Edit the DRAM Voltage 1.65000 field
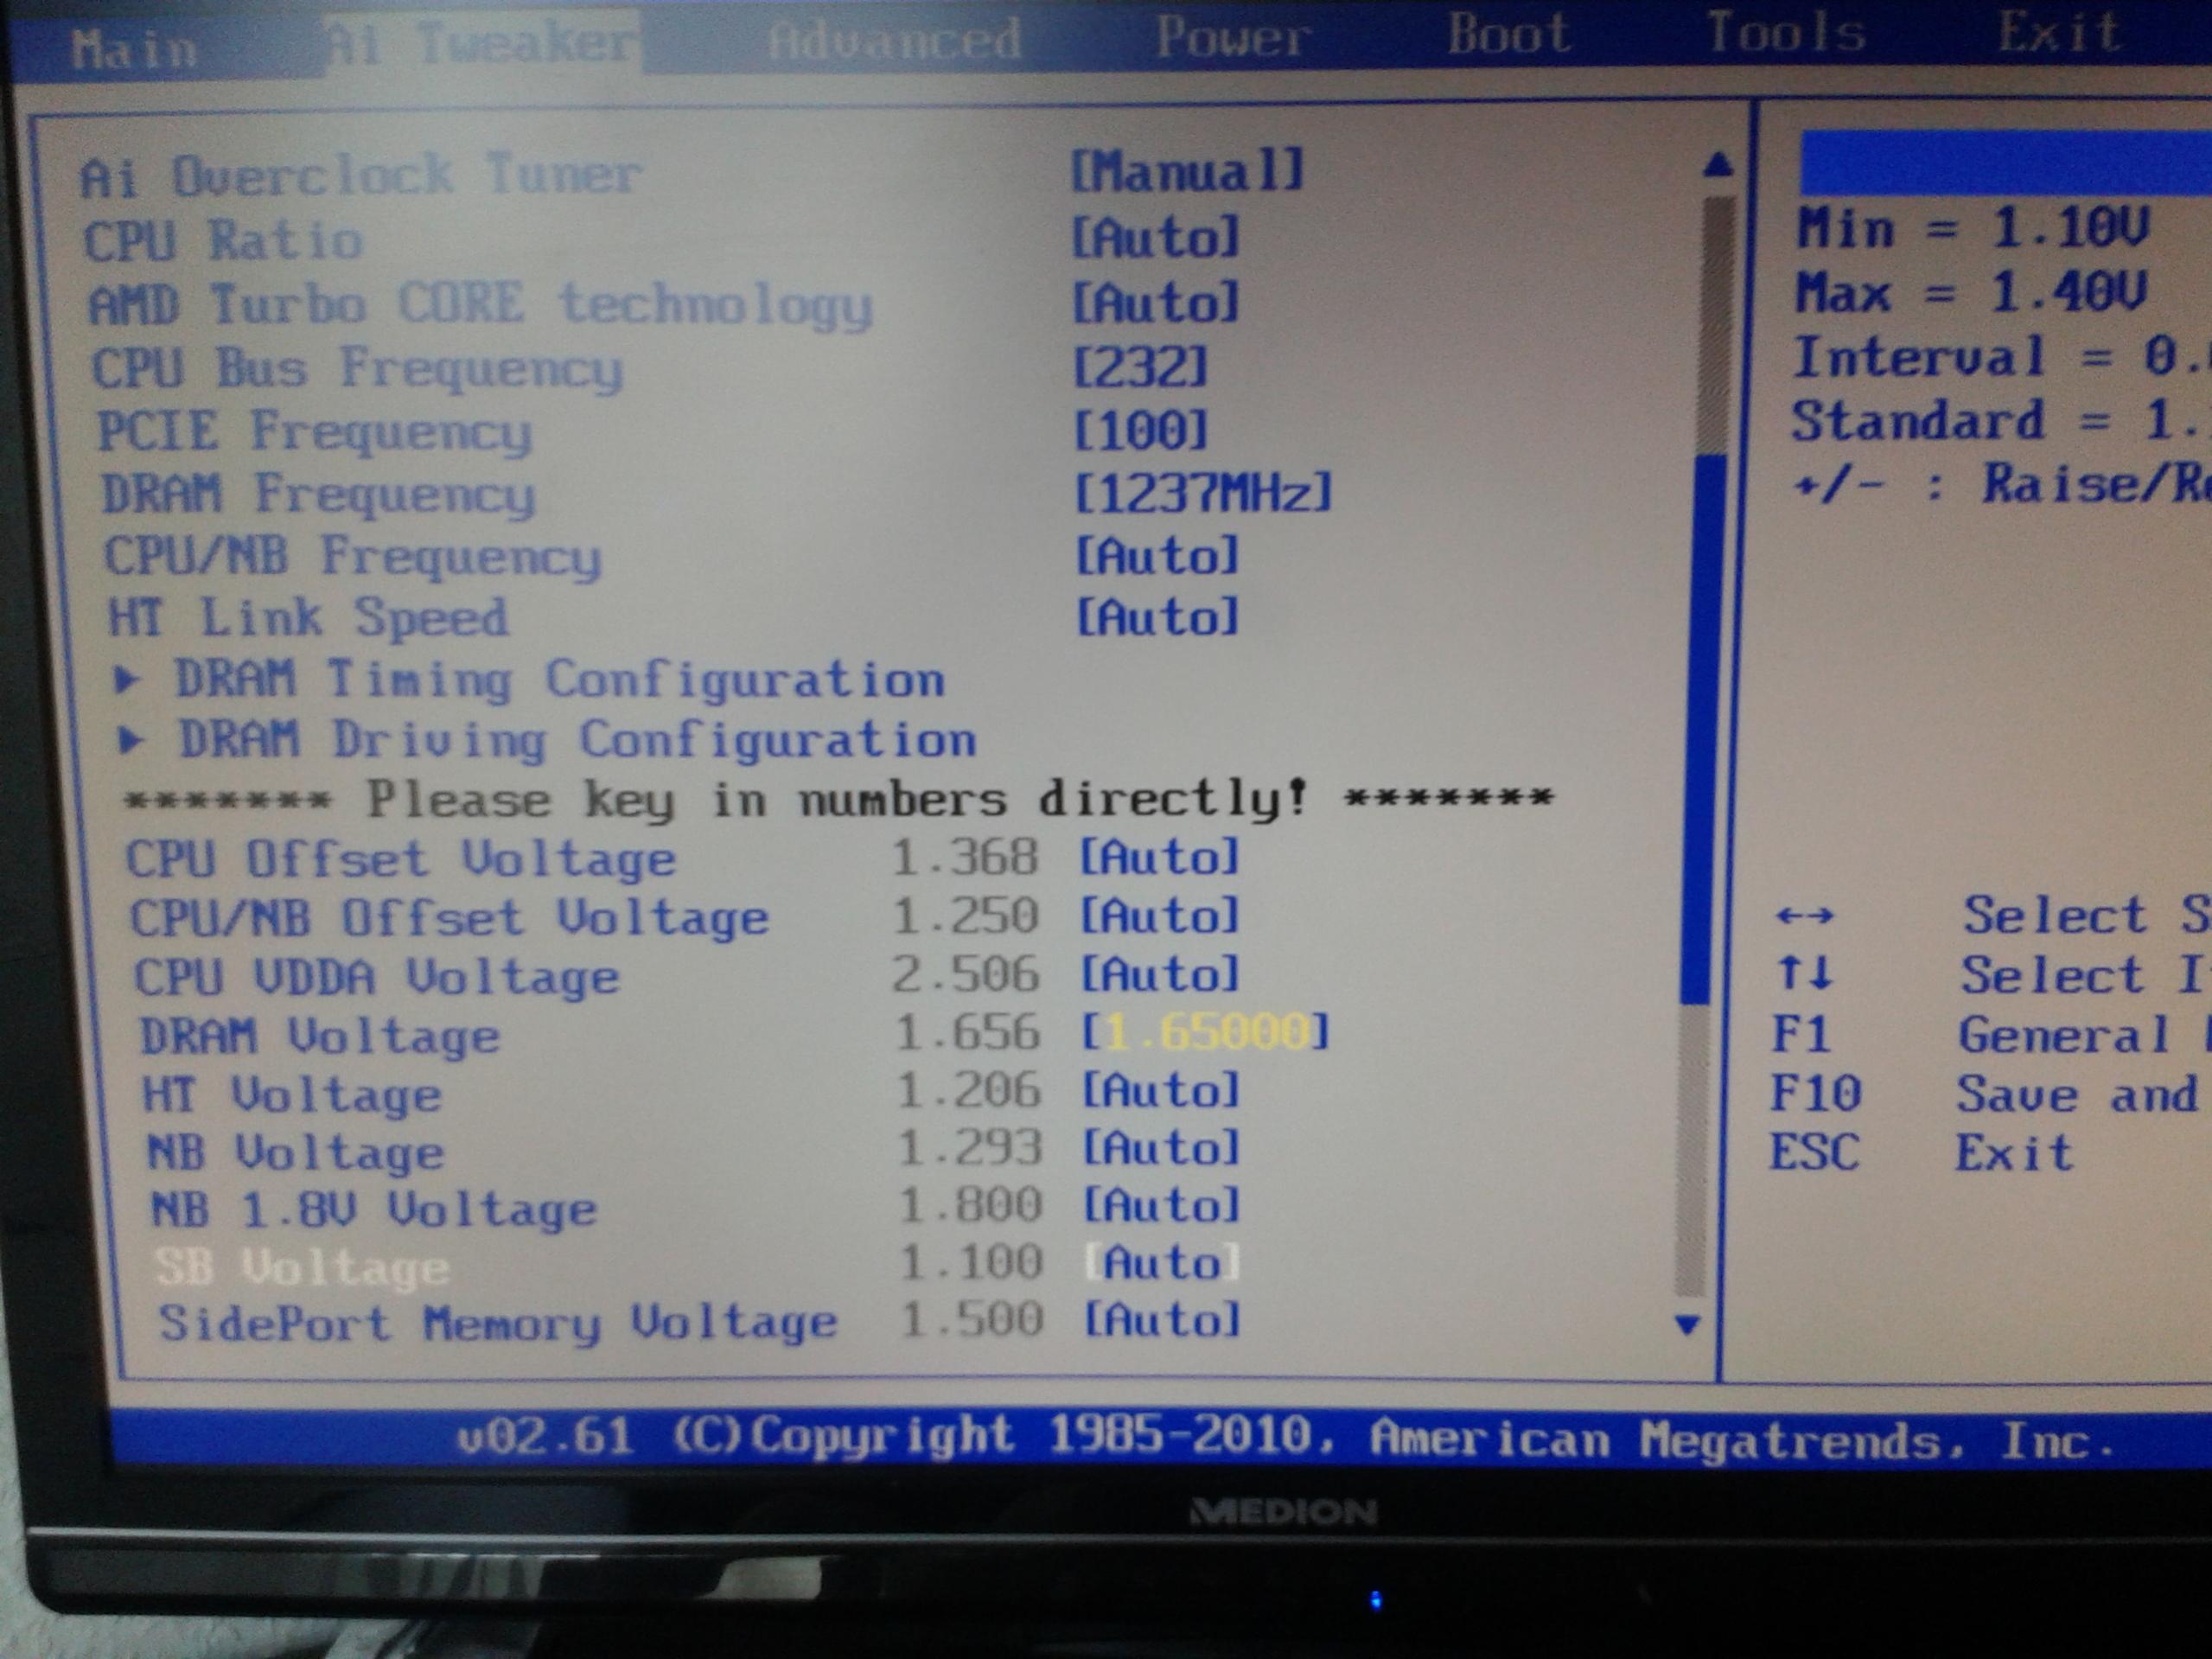 click(x=1206, y=1032)
